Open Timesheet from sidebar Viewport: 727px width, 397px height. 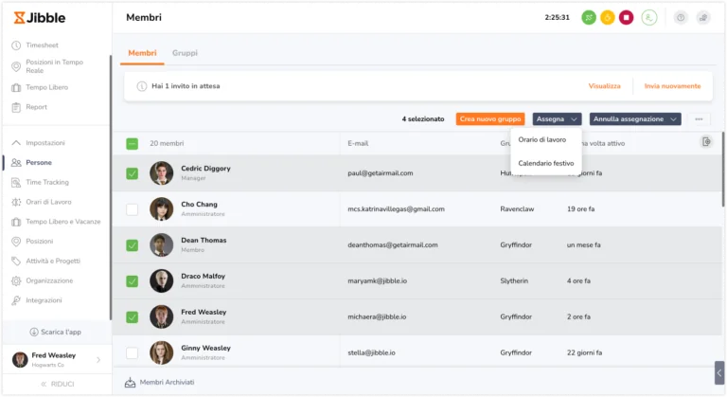[x=42, y=45]
